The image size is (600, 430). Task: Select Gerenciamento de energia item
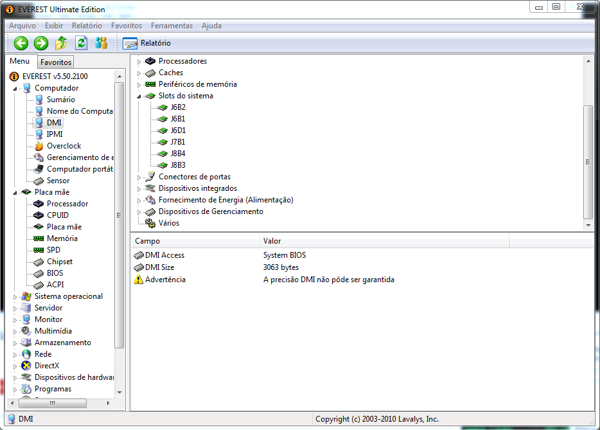pos(80,157)
